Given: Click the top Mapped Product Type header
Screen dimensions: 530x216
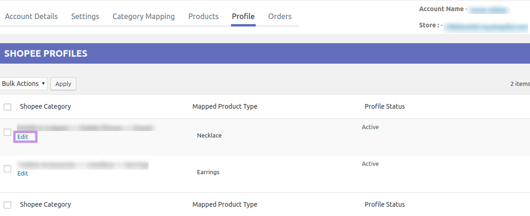Looking at the screenshot, I should 225,106.
